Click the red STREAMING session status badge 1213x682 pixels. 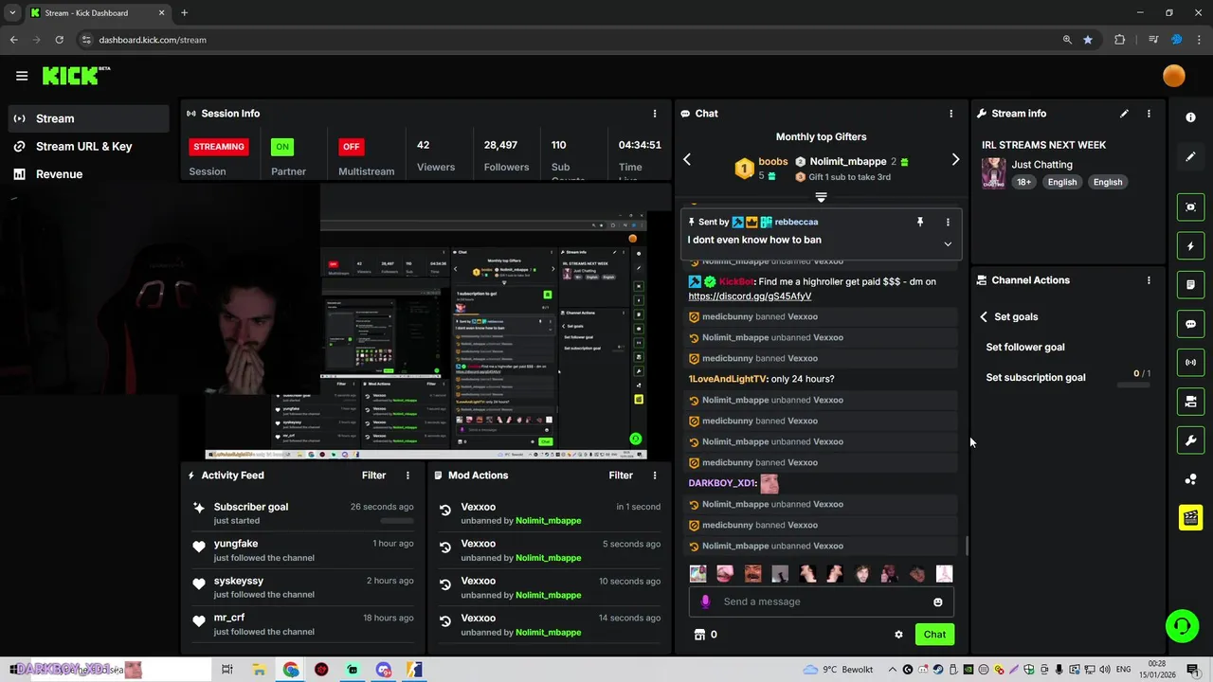(x=219, y=147)
